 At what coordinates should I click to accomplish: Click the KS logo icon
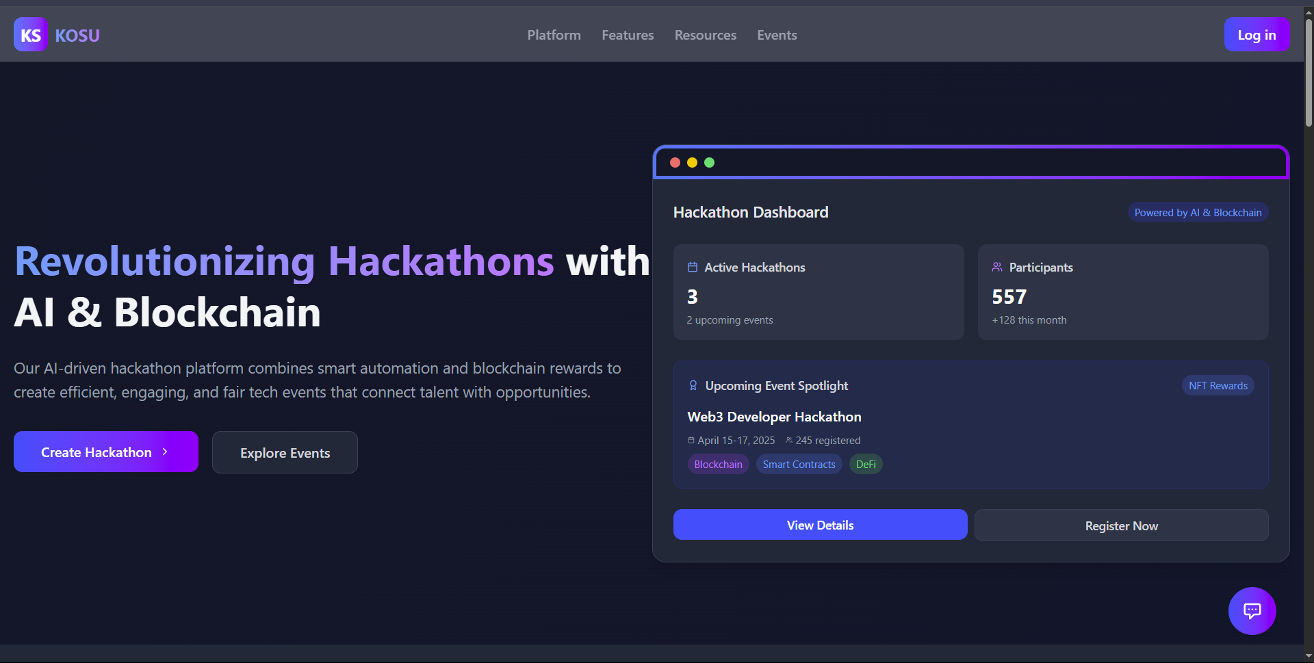pyautogui.click(x=30, y=35)
